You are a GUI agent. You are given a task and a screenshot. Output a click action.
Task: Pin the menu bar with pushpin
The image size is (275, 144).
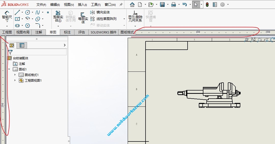121,5
